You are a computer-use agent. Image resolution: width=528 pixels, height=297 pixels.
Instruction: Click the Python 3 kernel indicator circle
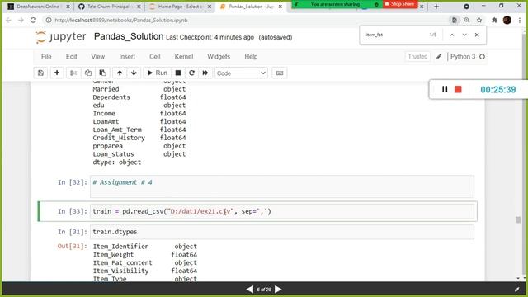coord(482,57)
